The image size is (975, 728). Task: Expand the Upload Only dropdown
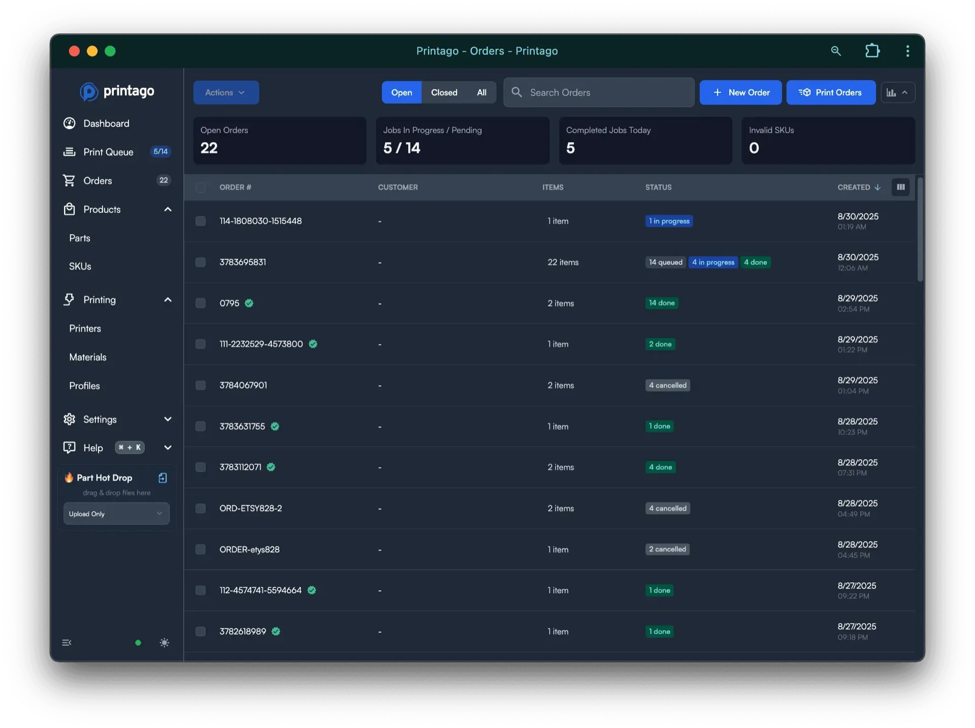coord(116,514)
